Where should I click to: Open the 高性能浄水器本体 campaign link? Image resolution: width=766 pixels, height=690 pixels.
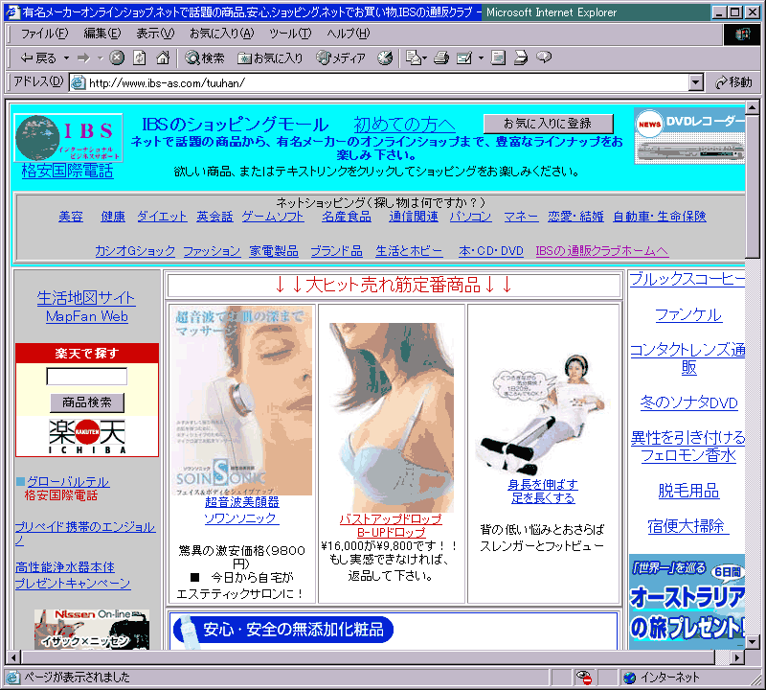pyautogui.click(x=73, y=575)
